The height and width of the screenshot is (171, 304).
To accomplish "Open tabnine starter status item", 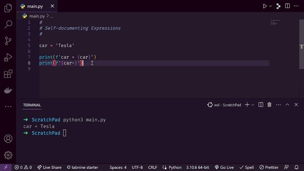I will [82, 167].
